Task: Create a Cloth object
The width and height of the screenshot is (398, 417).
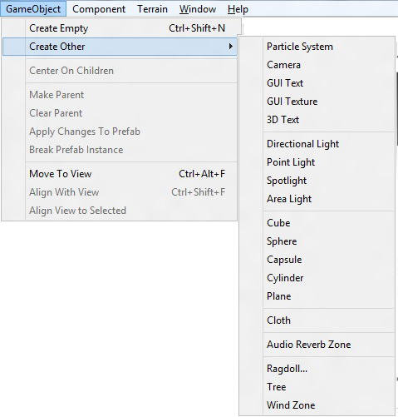Action: (317, 320)
